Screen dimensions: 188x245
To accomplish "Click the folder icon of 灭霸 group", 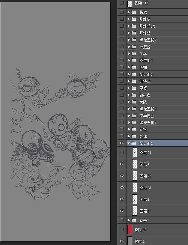I will tap(134, 67).
